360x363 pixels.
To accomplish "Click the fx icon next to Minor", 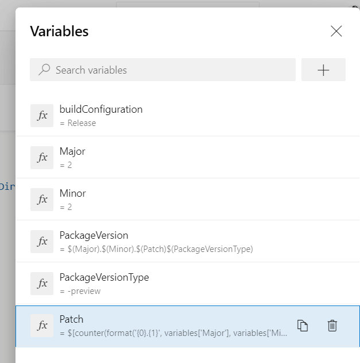I will pyautogui.click(x=42, y=200).
